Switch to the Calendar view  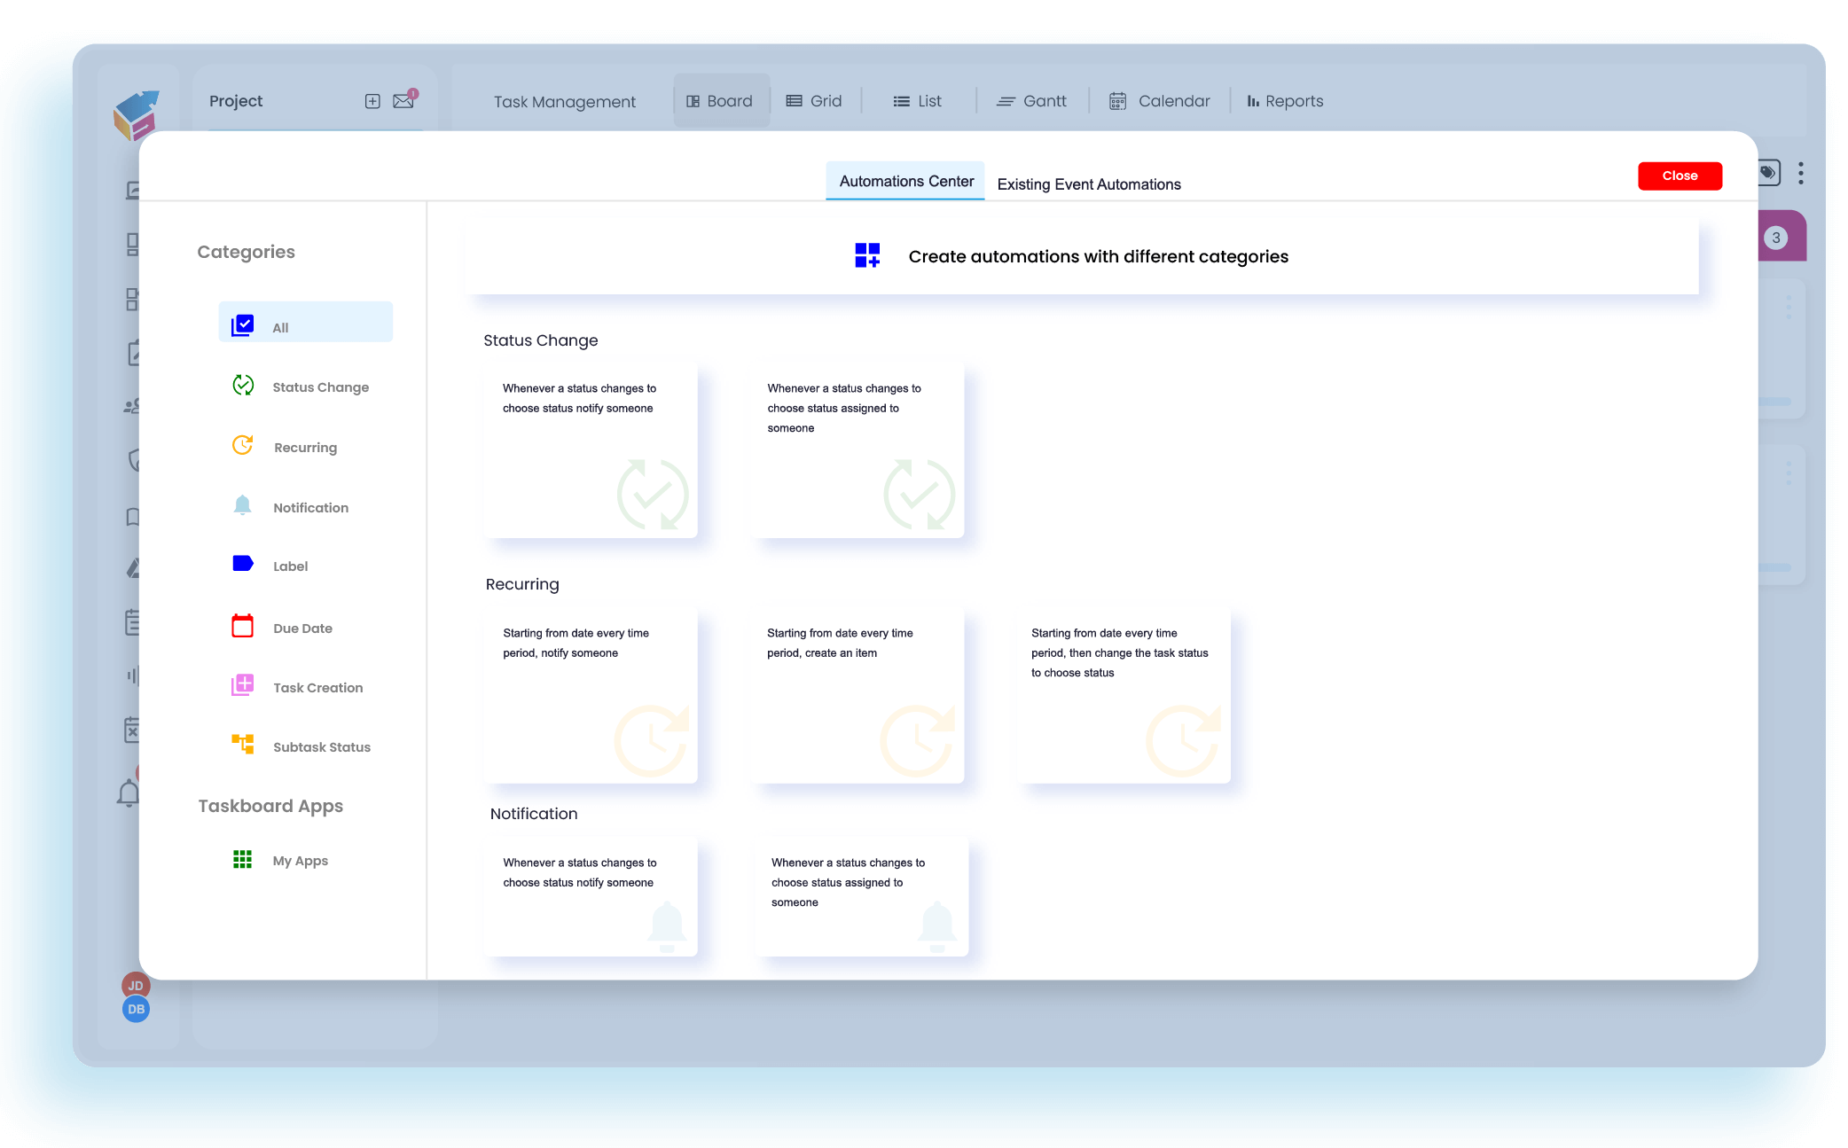coord(1160,100)
